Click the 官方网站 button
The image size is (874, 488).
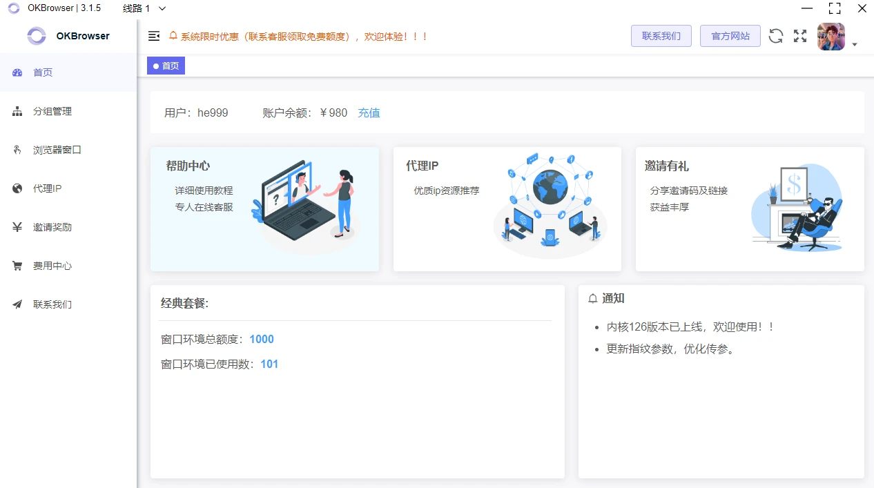[x=730, y=36]
